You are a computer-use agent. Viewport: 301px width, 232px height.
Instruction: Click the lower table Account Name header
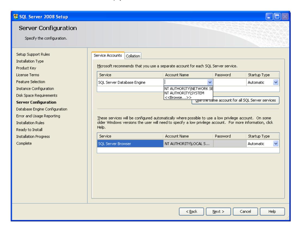point(188,136)
